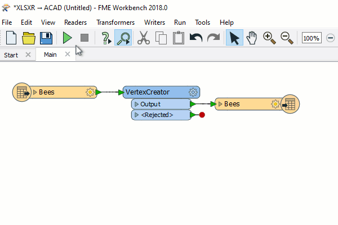The image size is (338, 225).
Task: Click the Bees writer input port arrow
Action: click(x=213, y=104)
